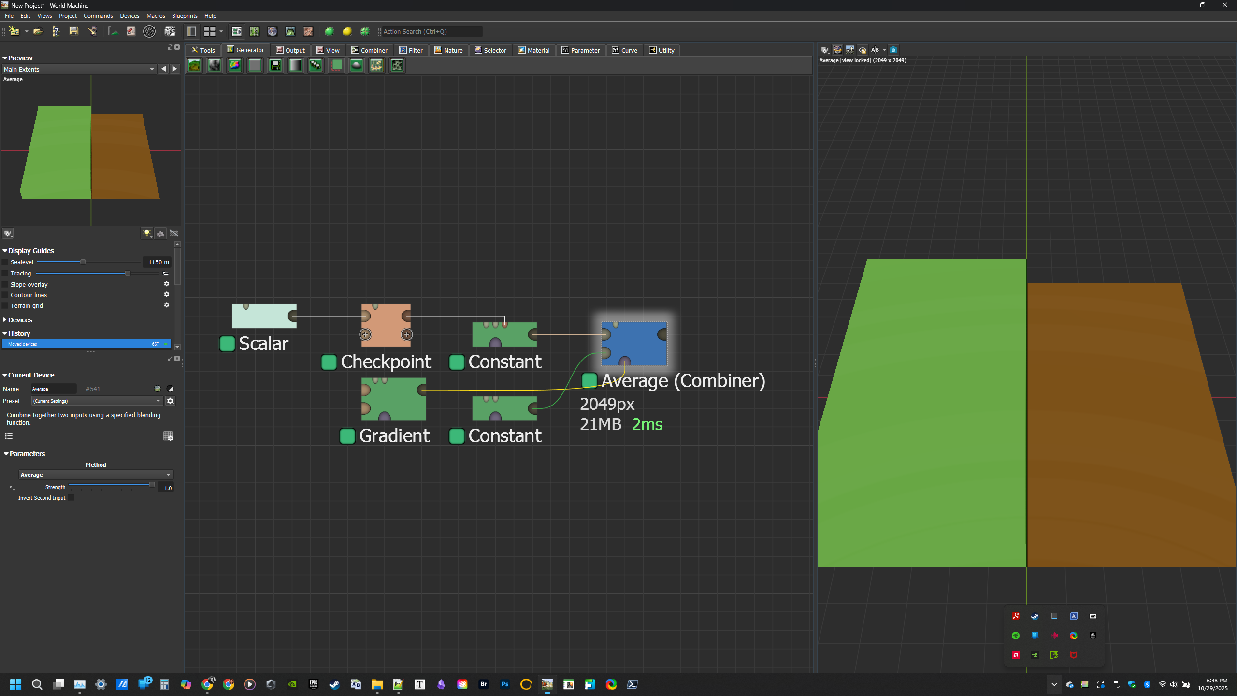Open the Method Average dropdown

[x=96, y=475]
